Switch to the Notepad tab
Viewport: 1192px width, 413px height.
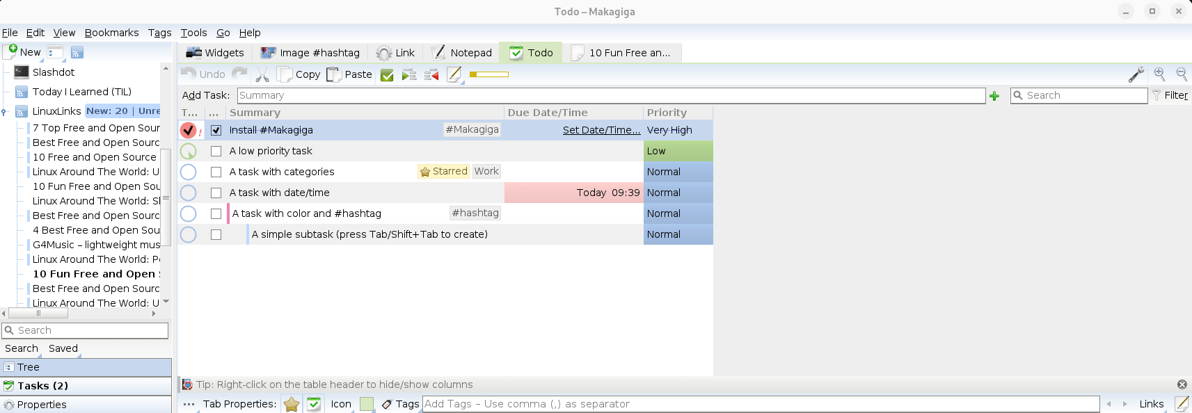[x=462, y=53]
